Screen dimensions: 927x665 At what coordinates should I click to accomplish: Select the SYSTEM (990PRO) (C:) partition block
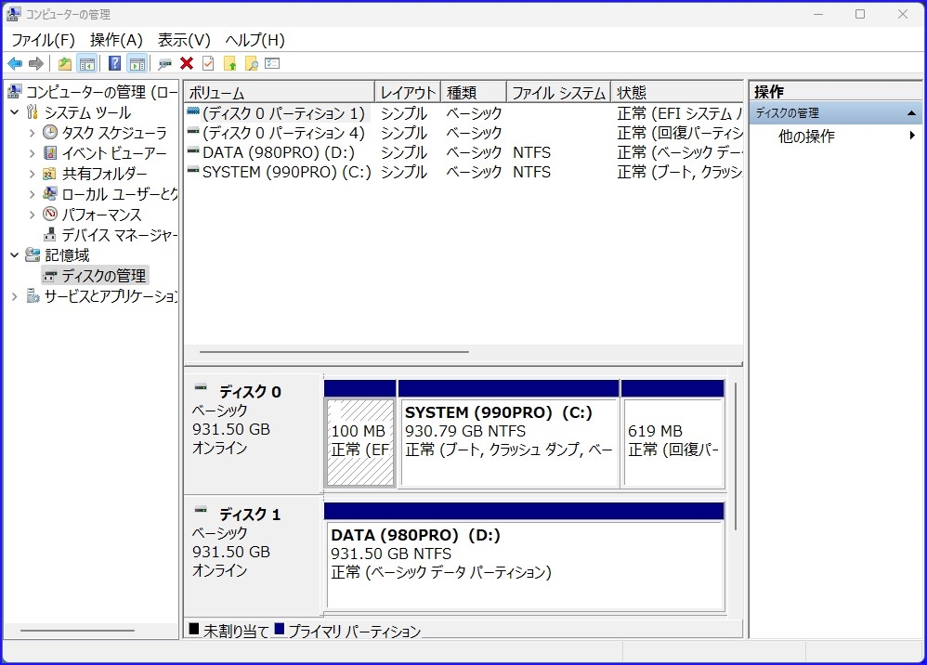pyautogui.click(x=508, y=442)
